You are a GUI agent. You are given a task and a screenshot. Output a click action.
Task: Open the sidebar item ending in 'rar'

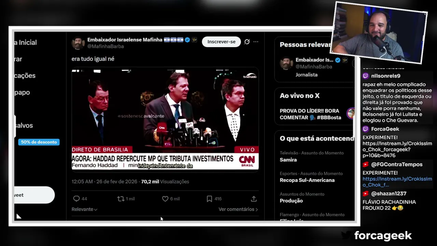pyautogui.click(x=18, y=59)
